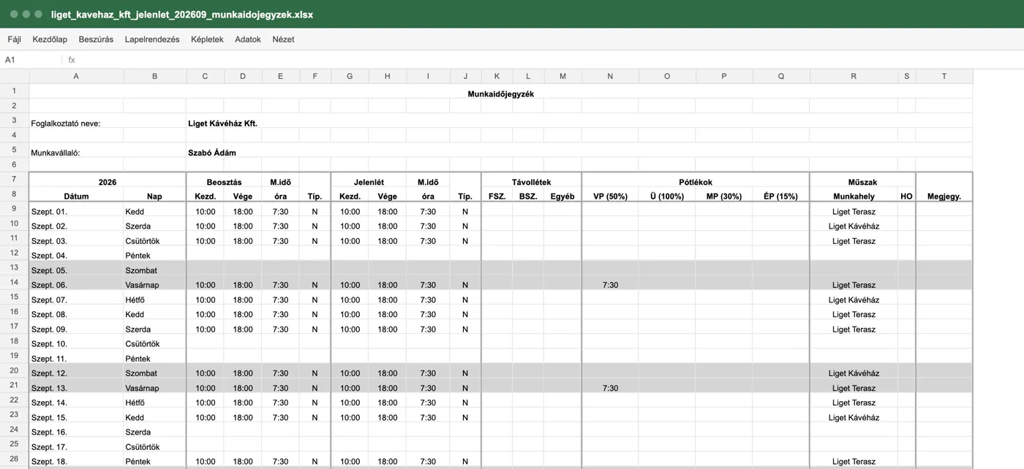The width and height of the screenshot is (1024, 469).
Task: Select row 13 header
Action: pyautogui.click(x=14, y=267)
